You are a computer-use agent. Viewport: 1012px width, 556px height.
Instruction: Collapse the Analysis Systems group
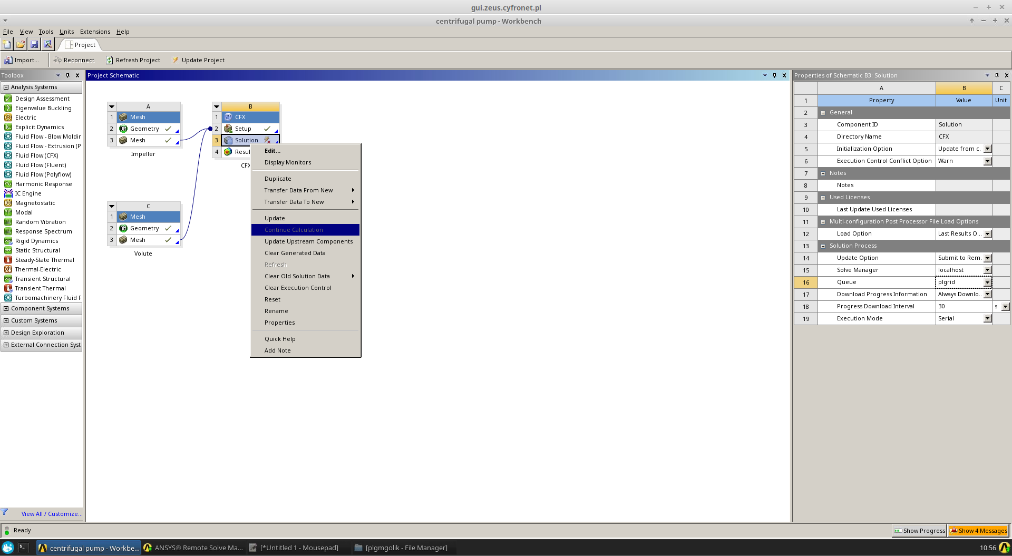6,87
